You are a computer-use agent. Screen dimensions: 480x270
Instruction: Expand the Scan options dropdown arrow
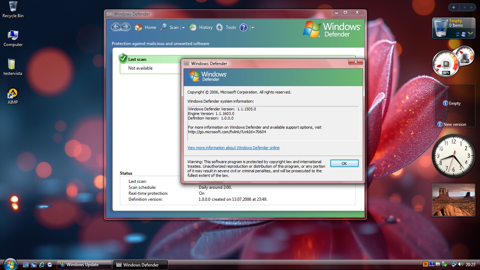click(x=183, y=28)
